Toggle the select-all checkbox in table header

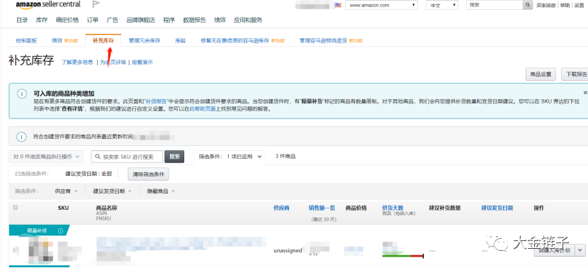(16, 207)
